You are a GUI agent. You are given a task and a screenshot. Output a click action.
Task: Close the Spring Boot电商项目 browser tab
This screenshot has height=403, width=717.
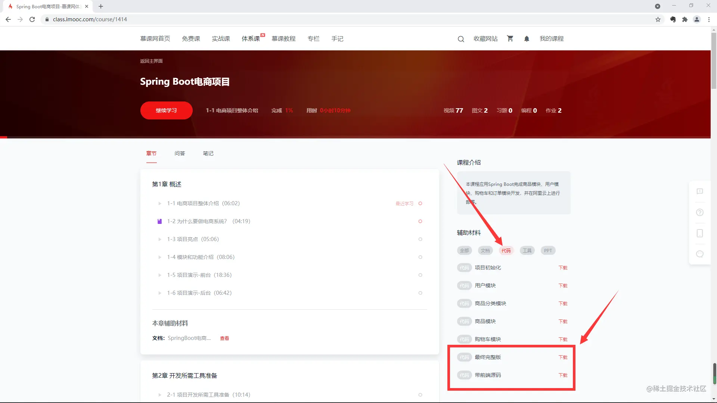(87, 6)
